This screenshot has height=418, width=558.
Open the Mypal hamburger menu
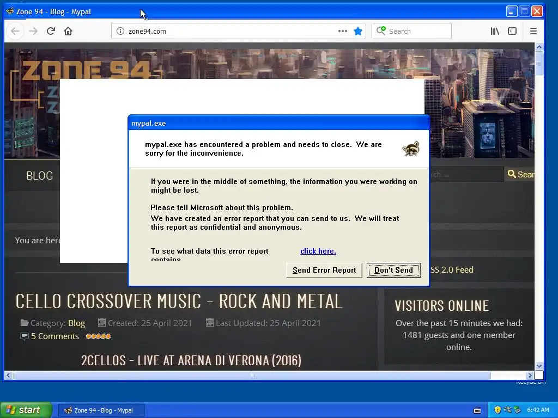pyautogui.click(x=533, y=31)
